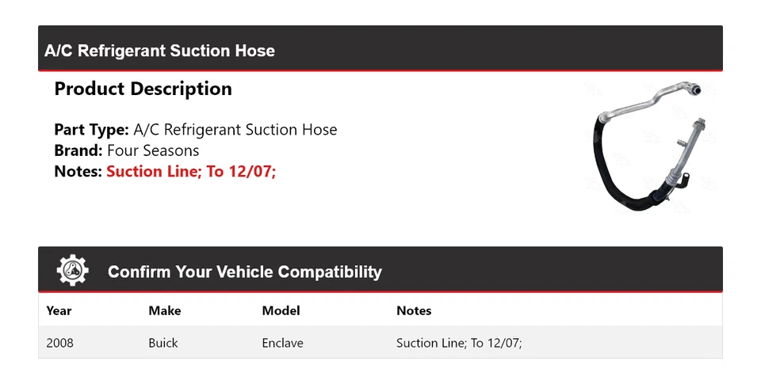Click the table row notes cell
This screenshot has width=761, height=384.
[x=459, y=343]
